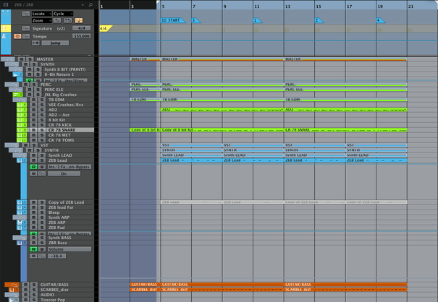Click the Toaster Pop audio track icon 20
This screenshot has width=438, height=302.
pos(14,300)
